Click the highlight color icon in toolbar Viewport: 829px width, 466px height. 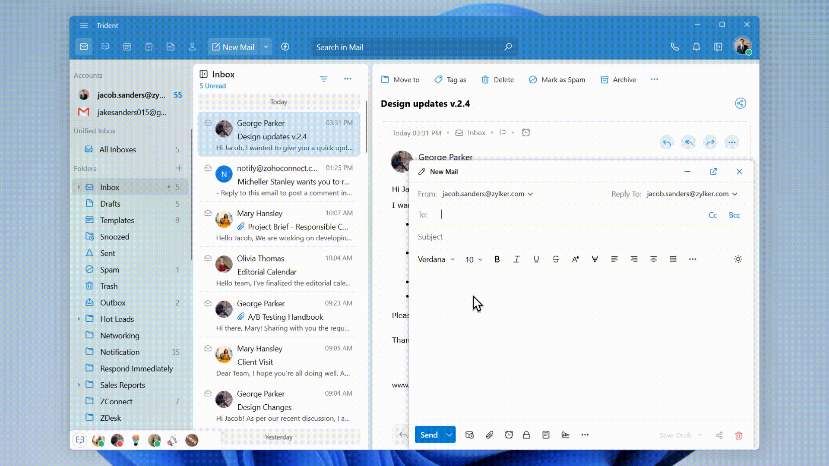coord(595,259)
